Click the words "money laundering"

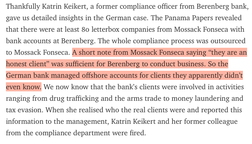(200, 99)
